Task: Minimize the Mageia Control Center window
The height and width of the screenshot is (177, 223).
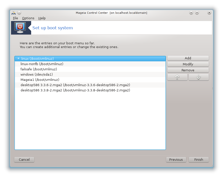Action: click(x=191, y=13)
